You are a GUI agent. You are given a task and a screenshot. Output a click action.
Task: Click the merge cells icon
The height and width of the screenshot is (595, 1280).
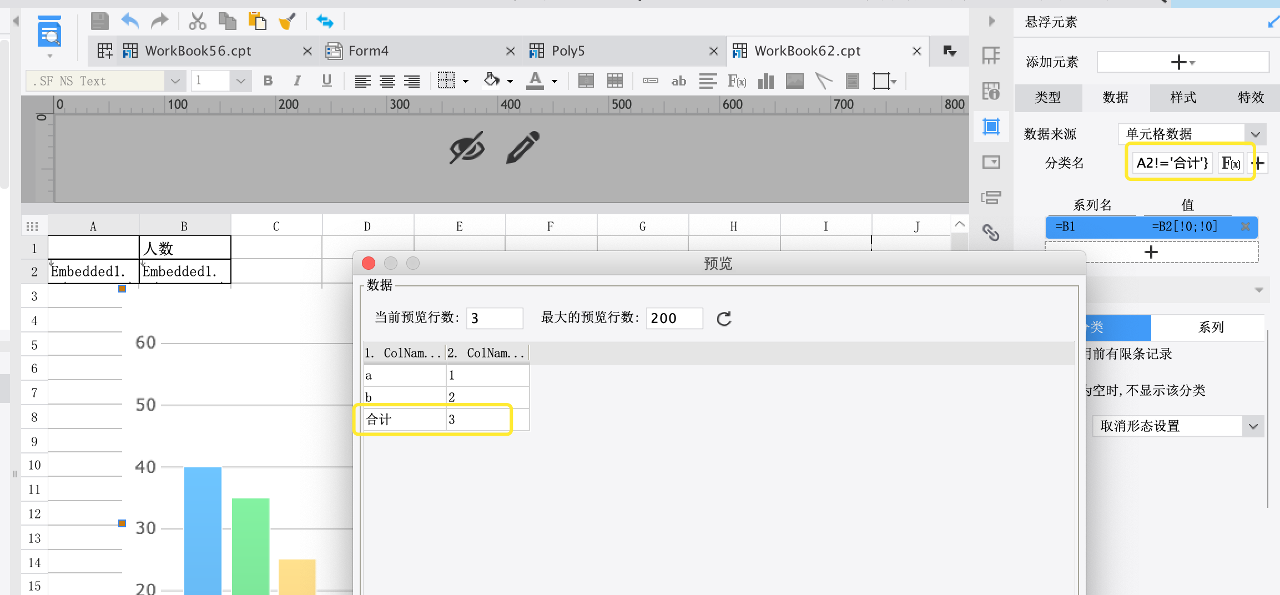coord(586,81)
